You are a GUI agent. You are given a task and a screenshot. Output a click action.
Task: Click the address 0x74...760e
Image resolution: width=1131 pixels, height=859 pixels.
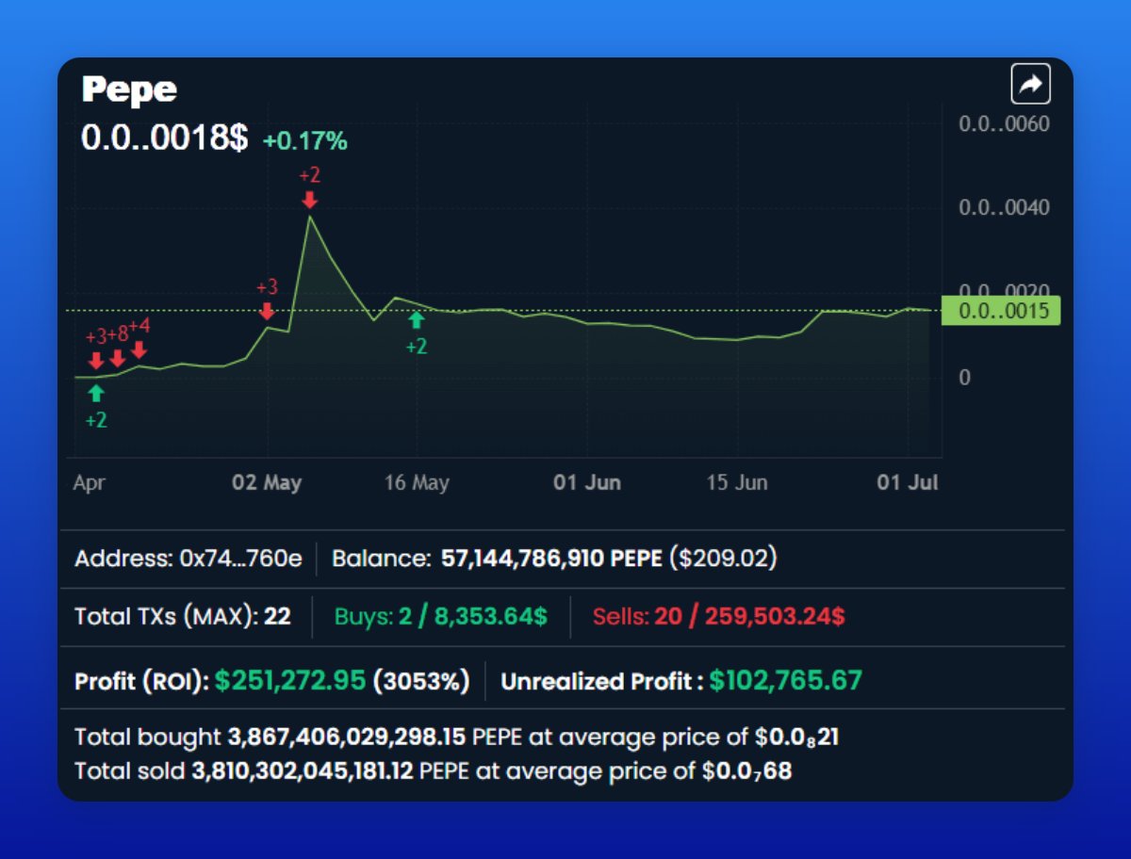pyautogui.click(x=240, y=559)
